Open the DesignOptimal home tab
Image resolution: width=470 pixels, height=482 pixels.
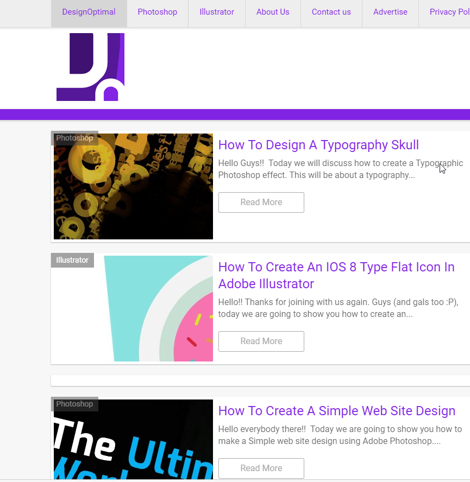[x=89, y=12]
